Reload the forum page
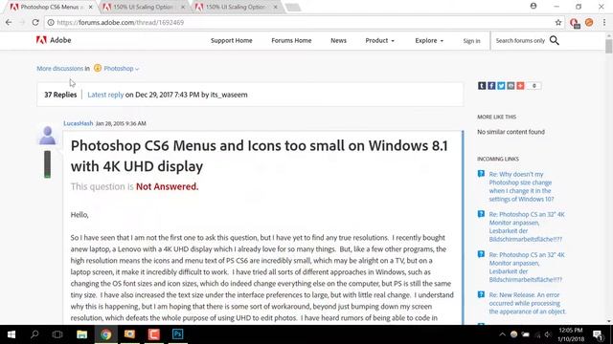Viewport: 613px width, 344px height. pos(35,23)
